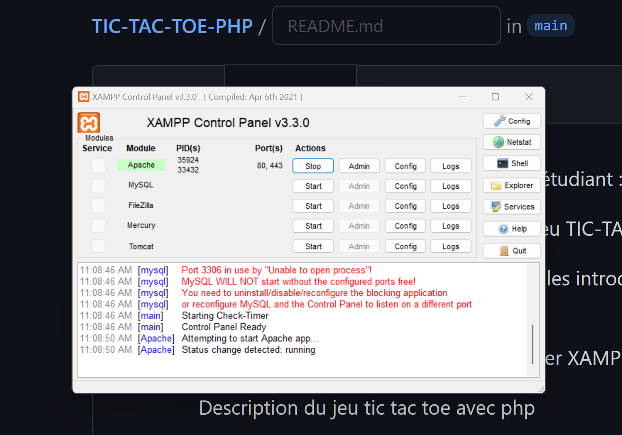Enable MySQL service checkbox
This screenshot has width=622, height=435.
coord(98,186)
